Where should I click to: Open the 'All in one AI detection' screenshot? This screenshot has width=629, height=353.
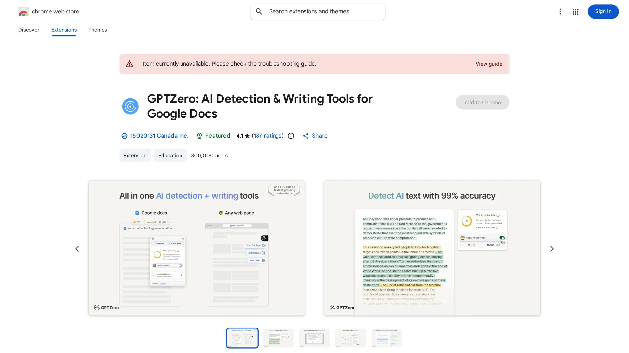coord(197,248)
